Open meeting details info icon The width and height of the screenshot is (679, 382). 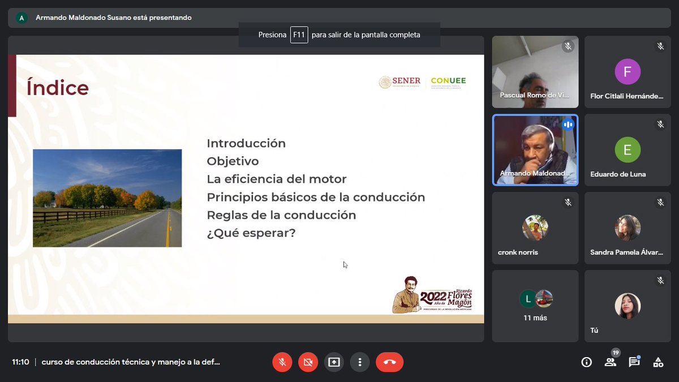[587, 362]
